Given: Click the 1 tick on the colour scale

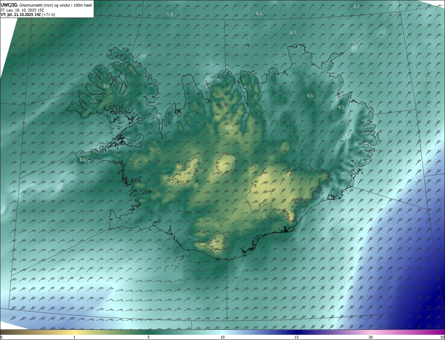Looking at the screenshot, I should point(74,337).
